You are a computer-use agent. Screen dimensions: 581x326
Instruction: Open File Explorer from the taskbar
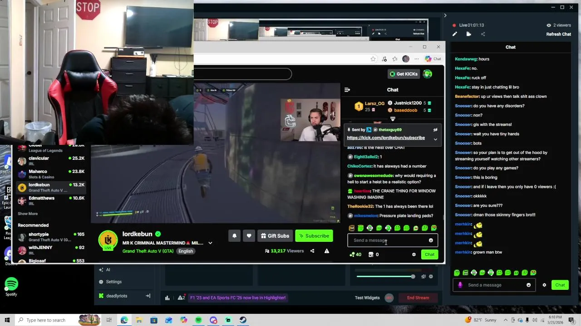click(139, 320)
